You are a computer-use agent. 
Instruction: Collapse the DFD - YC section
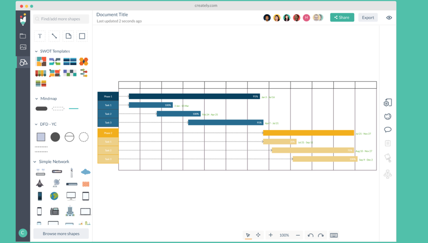click(x=36, y=124)
